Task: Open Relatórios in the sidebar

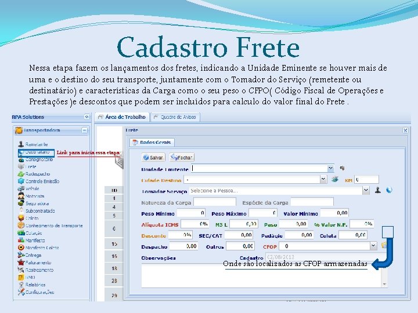Action: click(x=32, y=285)
